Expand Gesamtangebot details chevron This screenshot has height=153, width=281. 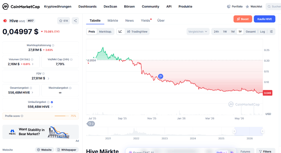pyautogui.click(x=32, y=92)
